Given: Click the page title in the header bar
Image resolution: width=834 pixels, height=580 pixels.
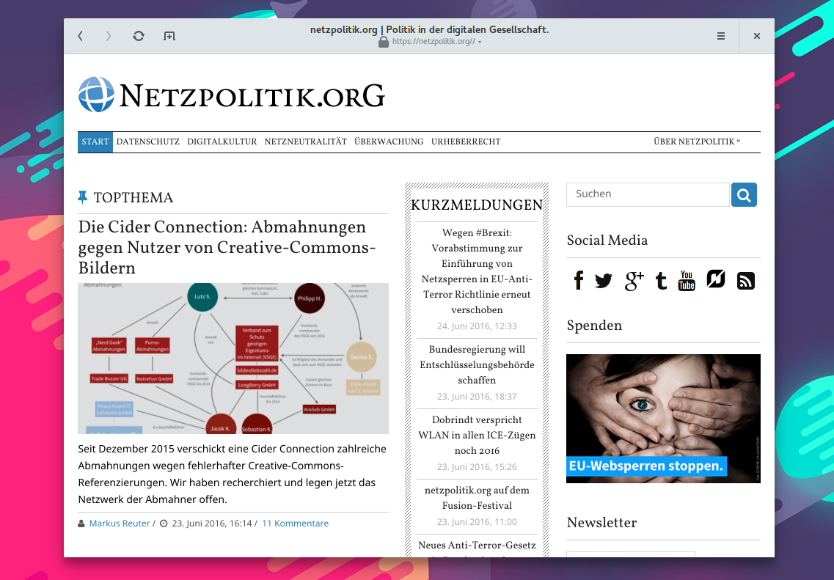Looking at the screenshot, I should pos(430,30).
